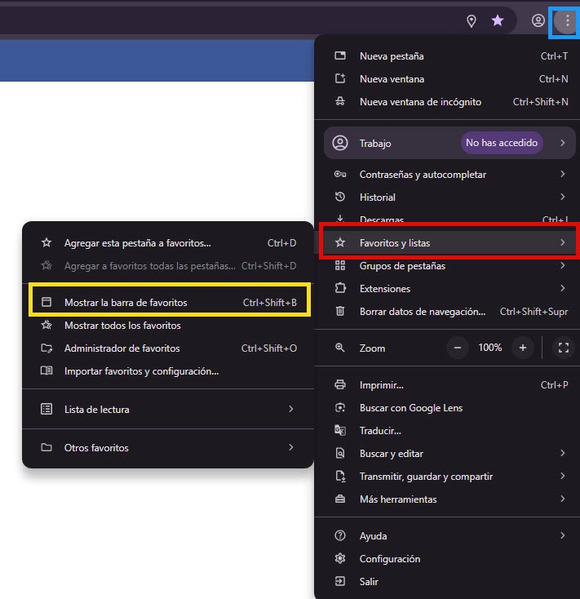Zoom in with the plus button
The image size is (580, 599).
[523, 348]
